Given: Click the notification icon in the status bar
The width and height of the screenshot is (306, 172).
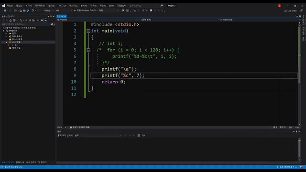Looking at the screenshot, I should pos(302,167).
